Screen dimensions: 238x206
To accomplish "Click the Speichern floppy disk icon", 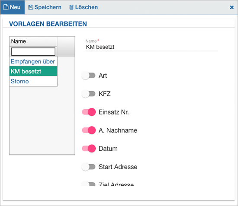I will tap(31, 7).
